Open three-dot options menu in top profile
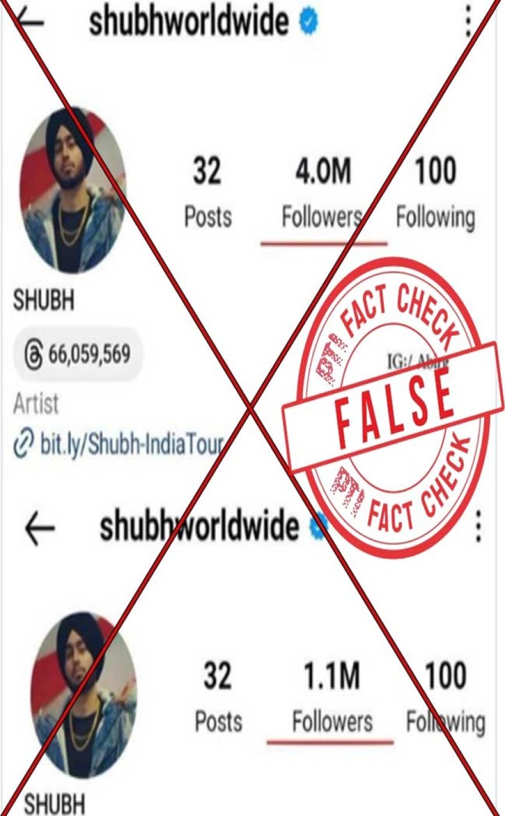Screen dimensions: 505x816 click(467, 22)
